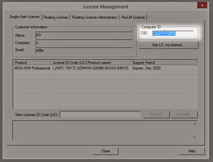Click the license code LJWPC-7NY7C-9ZMWW-Q0NB6-8DHAS-E6KYG
The width and height of the screenshot is (213, 162).
tap(91, 68)
